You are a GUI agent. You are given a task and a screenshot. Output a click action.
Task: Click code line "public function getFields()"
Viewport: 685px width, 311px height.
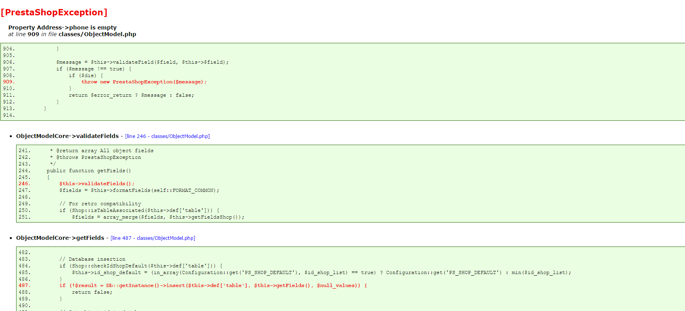coord(89,171)
